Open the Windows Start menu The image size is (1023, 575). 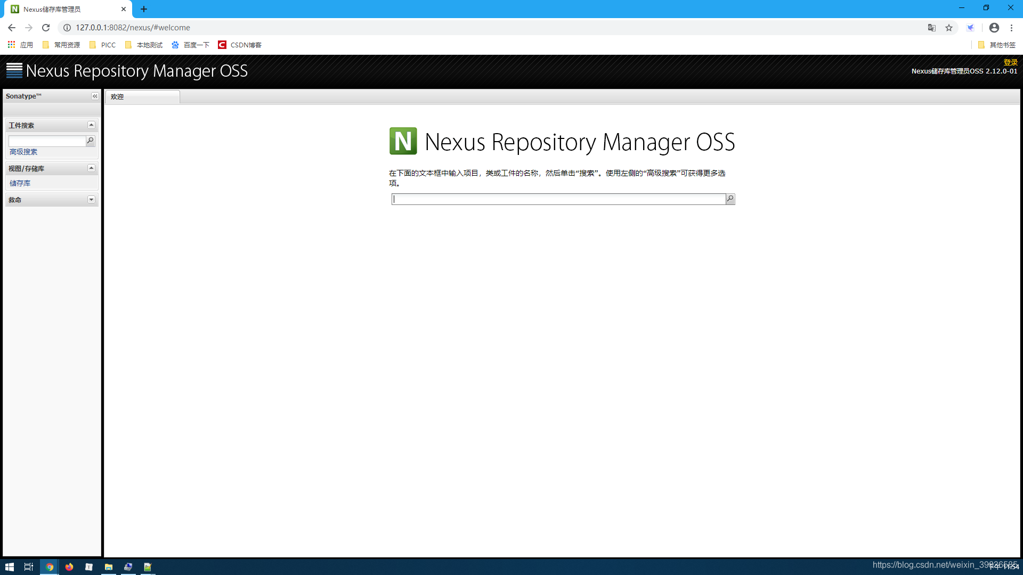tap(10, 567)
